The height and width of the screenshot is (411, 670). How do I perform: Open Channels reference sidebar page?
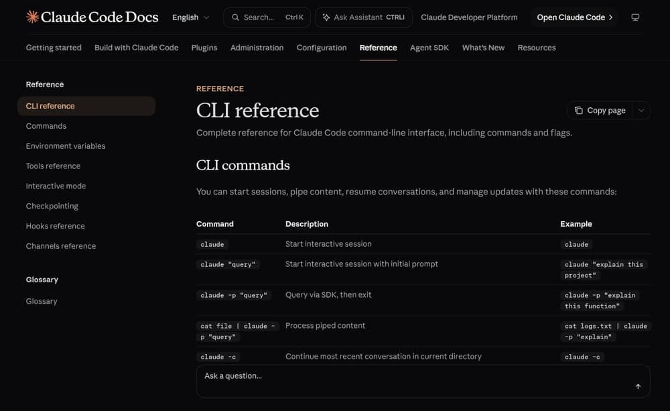click(61, 246)
